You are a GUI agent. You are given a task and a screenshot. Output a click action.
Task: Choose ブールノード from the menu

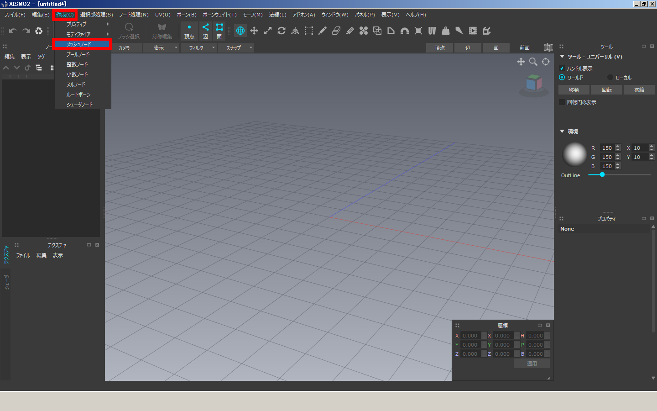[x=83, y=54]
